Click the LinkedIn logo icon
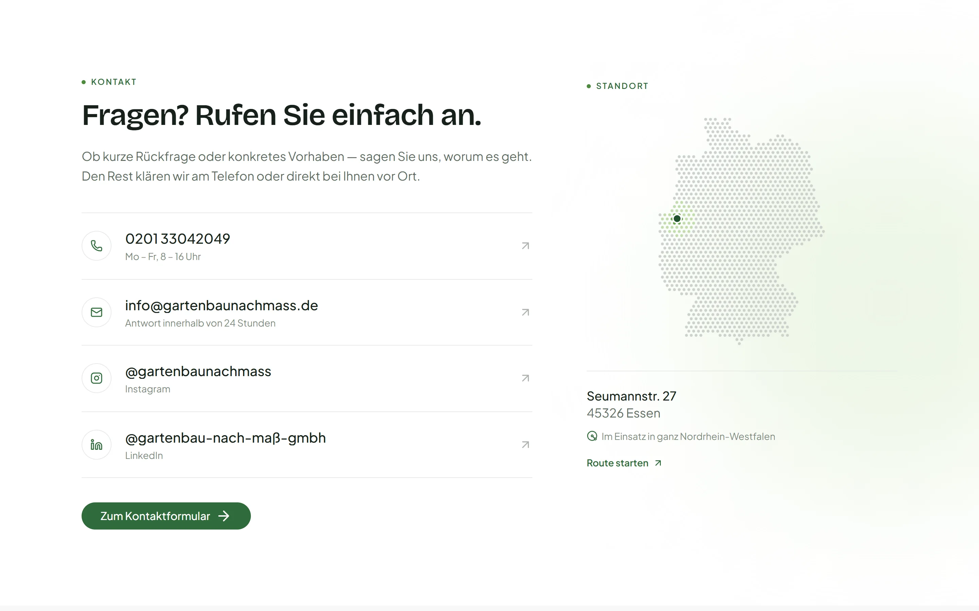 click(96, 445)
